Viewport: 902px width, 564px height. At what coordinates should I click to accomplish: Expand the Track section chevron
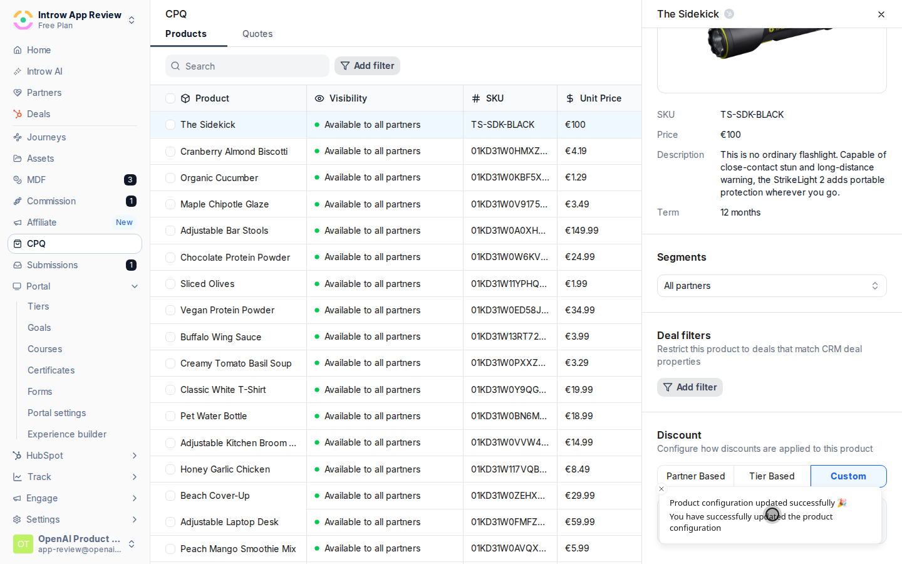[135, 477]
